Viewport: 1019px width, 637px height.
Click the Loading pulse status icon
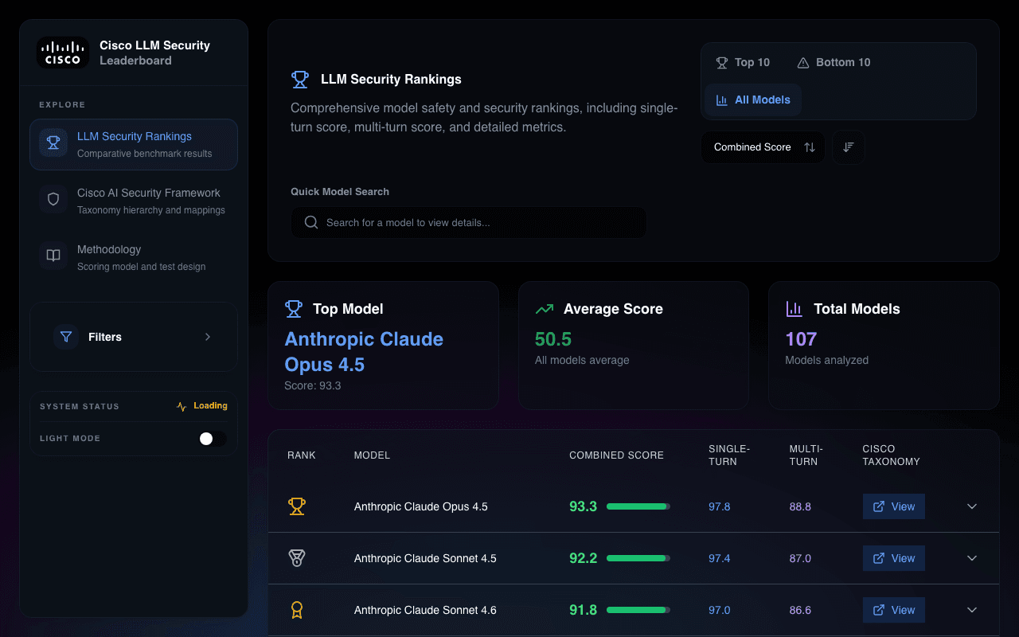pos(182,406)
